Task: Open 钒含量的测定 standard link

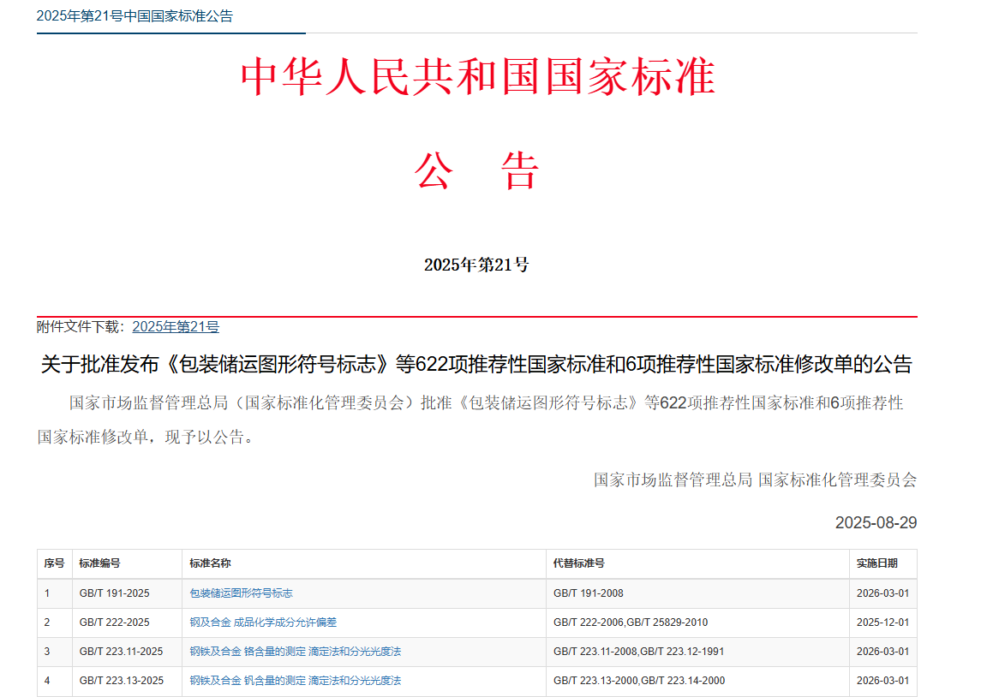Action: click(296, 681)
